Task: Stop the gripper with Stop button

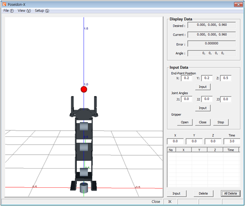Action: coord(221,122)
